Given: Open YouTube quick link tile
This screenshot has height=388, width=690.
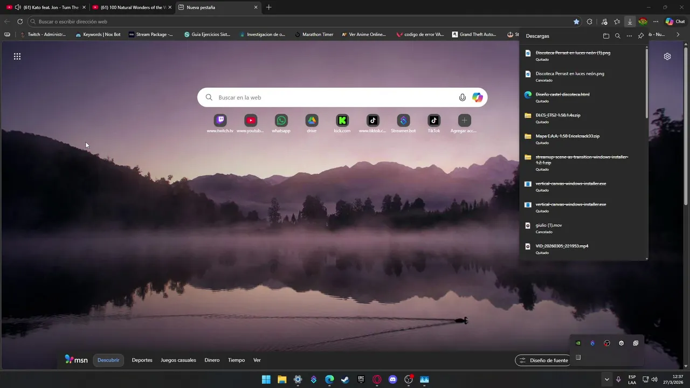Looking at the screenshot, I should tap(251, 123).
